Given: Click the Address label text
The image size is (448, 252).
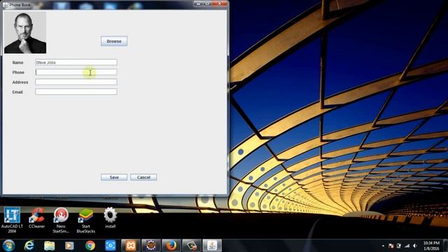Looking at the screenshot, I should 20,82.
